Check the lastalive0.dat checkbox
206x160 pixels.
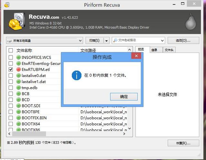11,75
